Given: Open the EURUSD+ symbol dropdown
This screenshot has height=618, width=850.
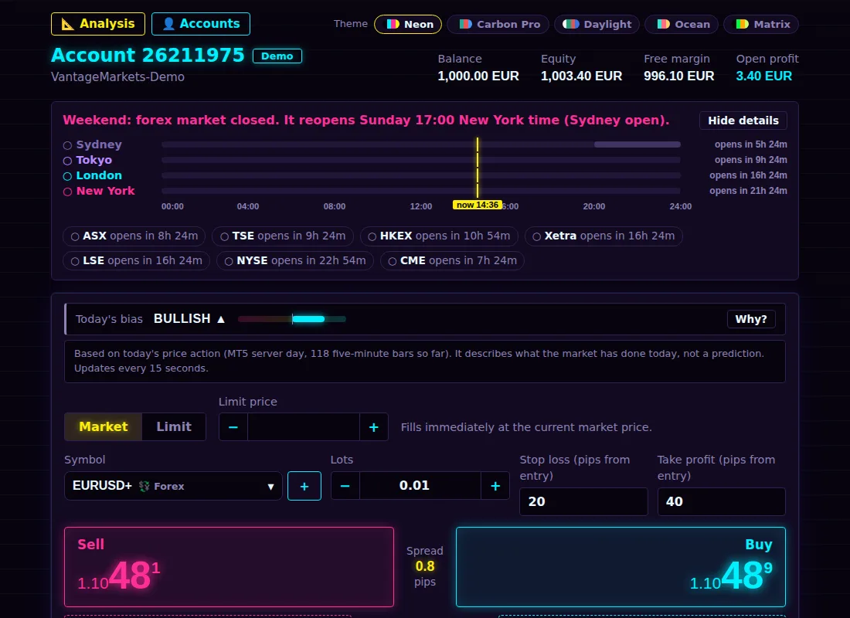Looking at the screenshot, I should click(x=173, y=486).
